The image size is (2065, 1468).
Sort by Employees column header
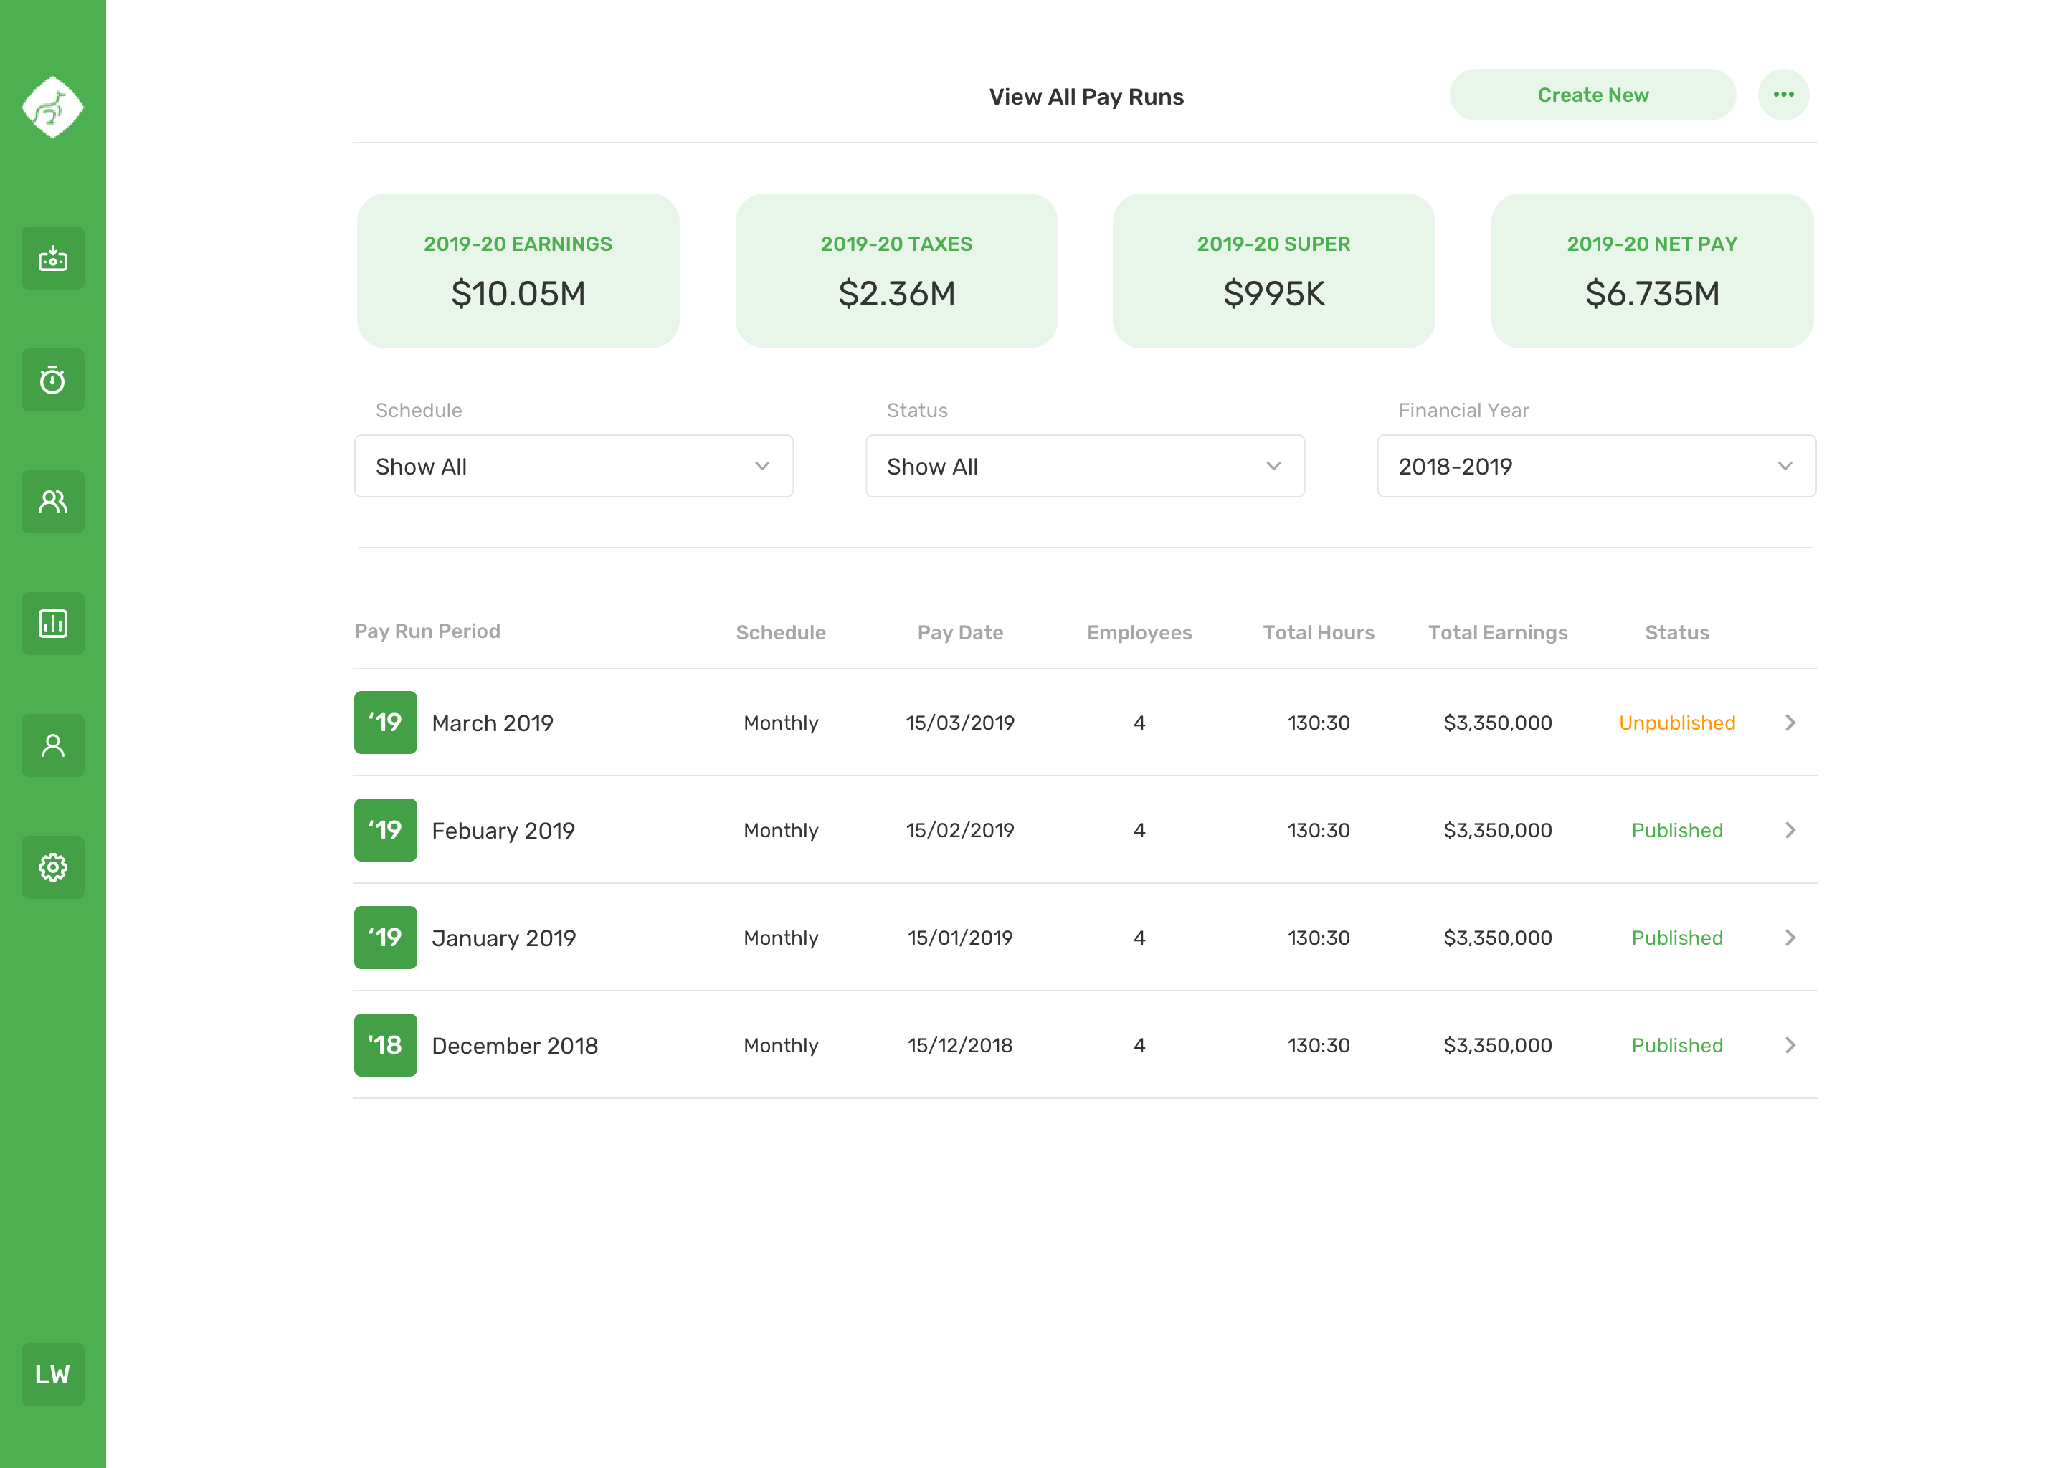(1139, 633)
